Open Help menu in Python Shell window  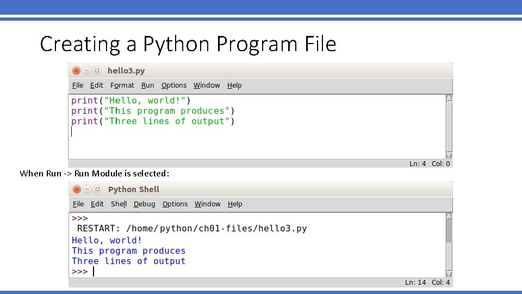click(x=235, y=204)
